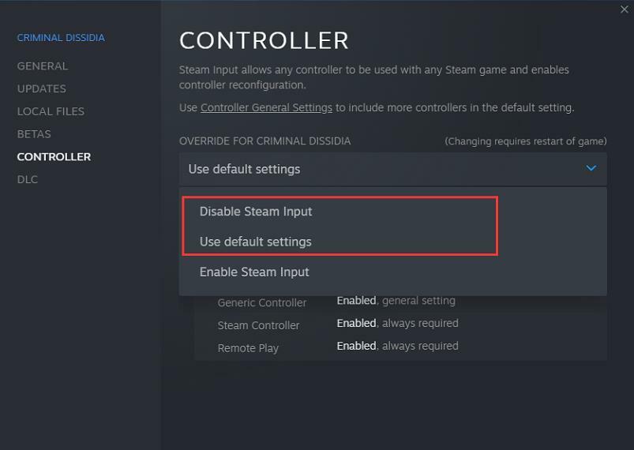
Task: Click the large CONTROLLER page heading
Action: click(x=264, y=40)
